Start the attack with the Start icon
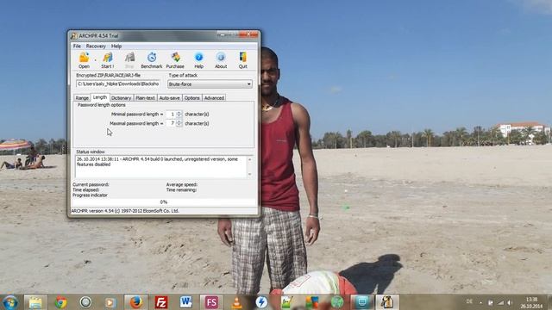The height and width of the screenshot is (310, 552). click(x=107, y=60)
